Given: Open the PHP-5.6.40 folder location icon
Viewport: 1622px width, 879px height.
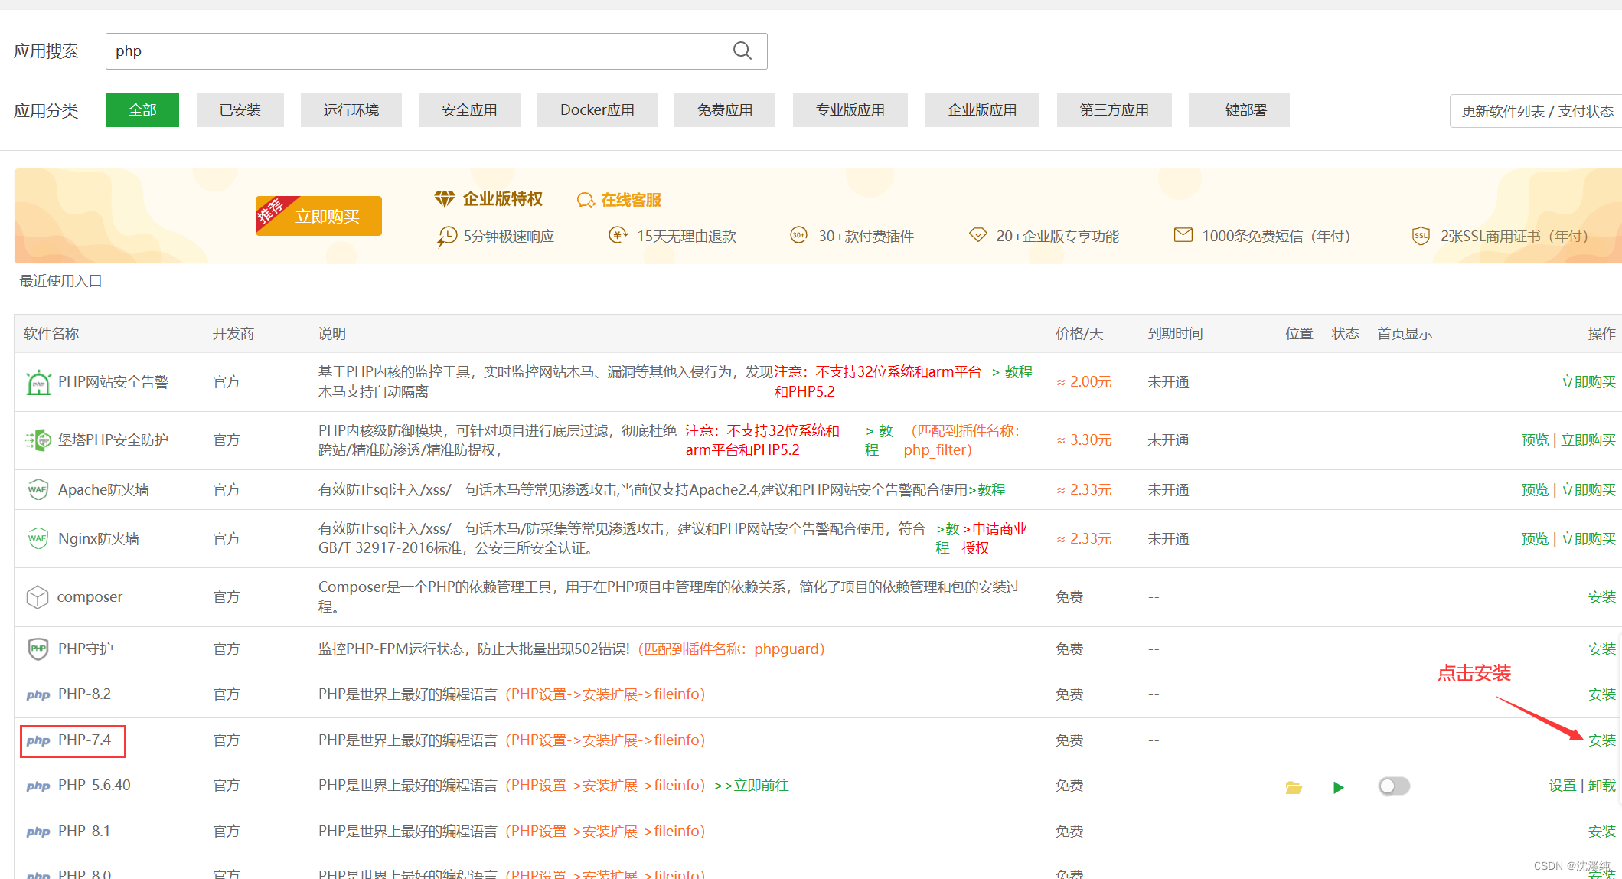Looking at the screenshot, I should (x=1294, y=787).
